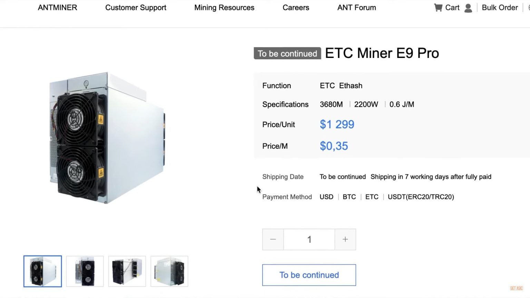Open the shopping cart icon
The width and height of the screenshot is (530, 298).
pos(438,8)
